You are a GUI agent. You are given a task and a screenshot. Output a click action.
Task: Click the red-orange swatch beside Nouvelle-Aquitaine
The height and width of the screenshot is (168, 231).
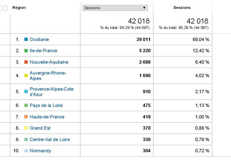click(26, 62)
